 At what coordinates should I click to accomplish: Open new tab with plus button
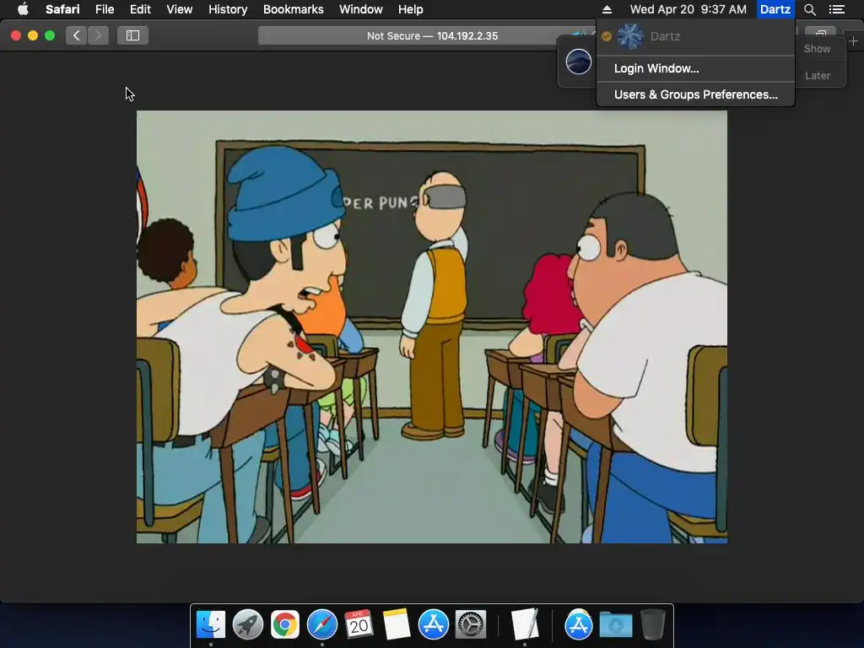[853, 41]
